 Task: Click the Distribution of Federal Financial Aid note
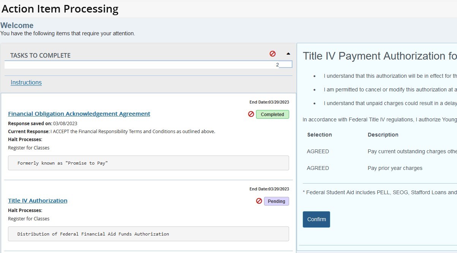pos(148,234)
